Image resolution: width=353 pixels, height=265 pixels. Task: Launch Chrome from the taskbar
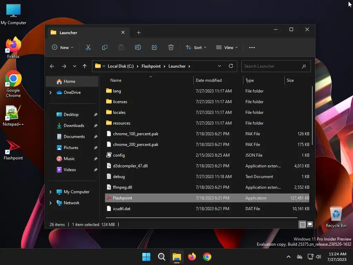207,257
